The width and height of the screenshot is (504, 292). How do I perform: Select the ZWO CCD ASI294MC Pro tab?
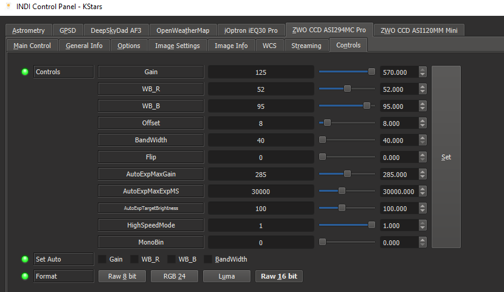pos(329,30)
